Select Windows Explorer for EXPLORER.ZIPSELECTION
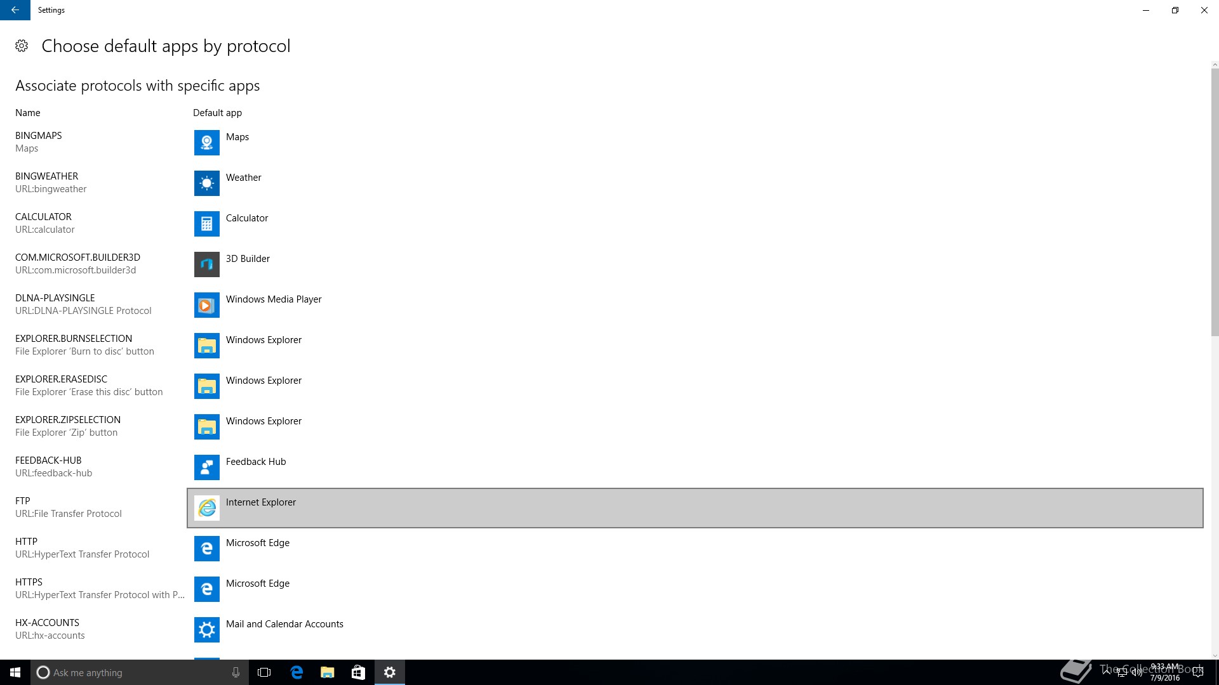Image resolution: width=1219 pixels, height=685 pixels. click(263, 421)
